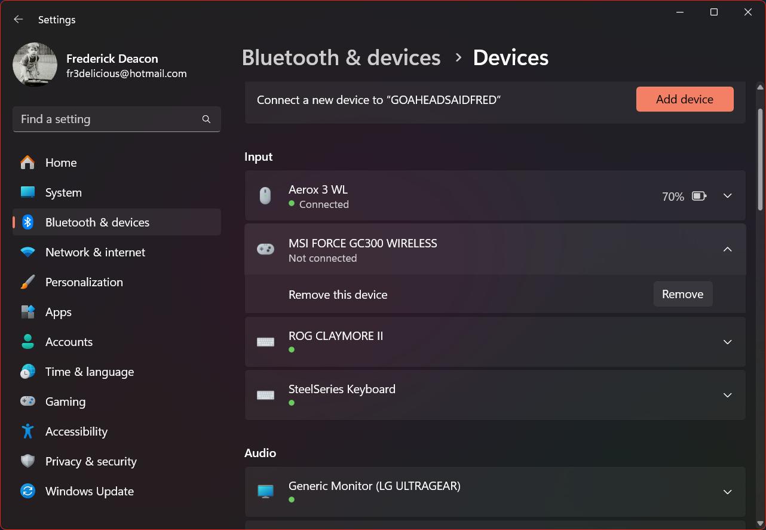Collapse the MSI FORCE GC300 WIRELESS row
This screenshot has height=530, width=766.
(x=727, y=249)
